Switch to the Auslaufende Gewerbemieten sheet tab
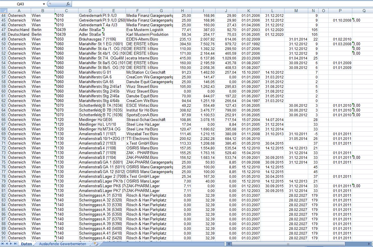 pos(62,244)
